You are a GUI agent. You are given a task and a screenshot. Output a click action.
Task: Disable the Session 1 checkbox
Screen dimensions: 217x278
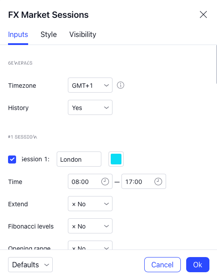[x=12, y=159]
